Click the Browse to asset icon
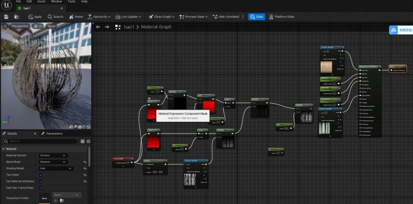Screen dimensions: 413x204 click(x=17, y=17)
